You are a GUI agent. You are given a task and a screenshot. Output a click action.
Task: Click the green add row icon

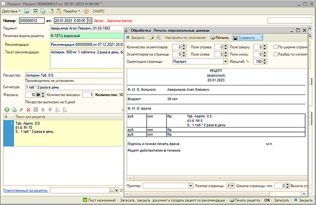click(x=6, y=109)
